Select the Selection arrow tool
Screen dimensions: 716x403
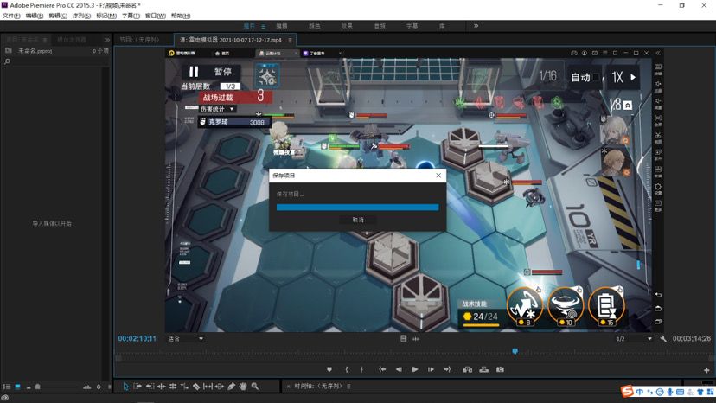[126, 387]
